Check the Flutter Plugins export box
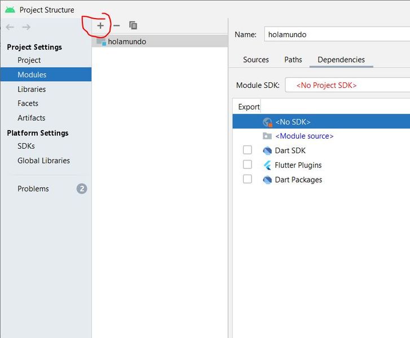 point(248,164)
